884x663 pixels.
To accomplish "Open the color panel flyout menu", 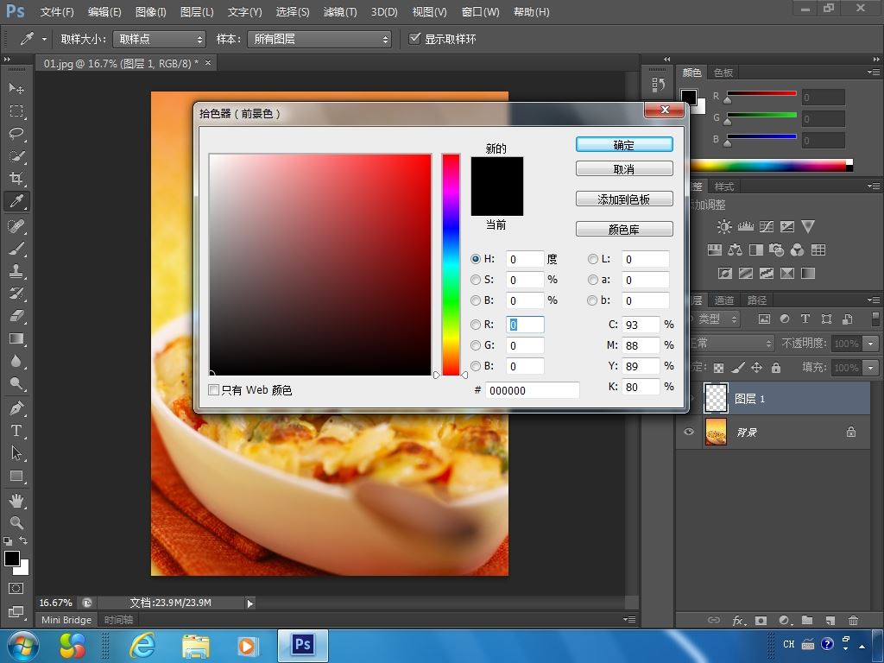I will coord(874,73).
